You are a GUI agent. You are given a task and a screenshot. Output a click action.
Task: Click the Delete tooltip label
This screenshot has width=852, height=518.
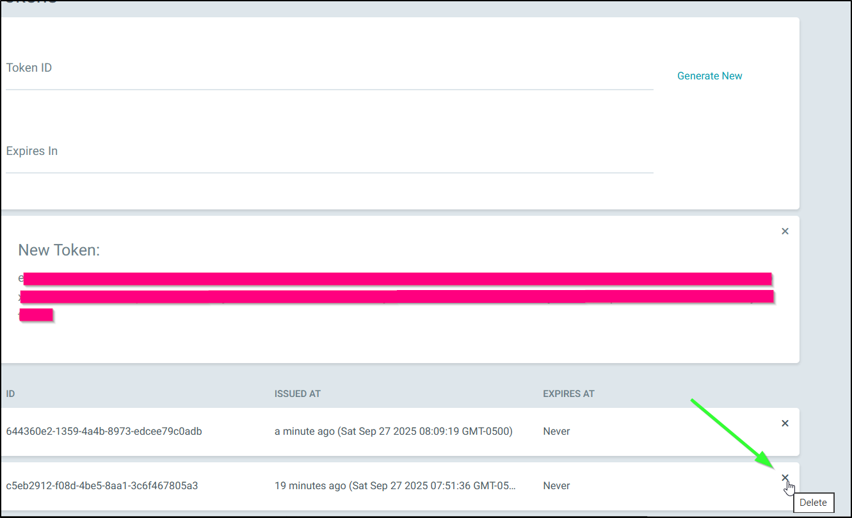tap(813, 503)
